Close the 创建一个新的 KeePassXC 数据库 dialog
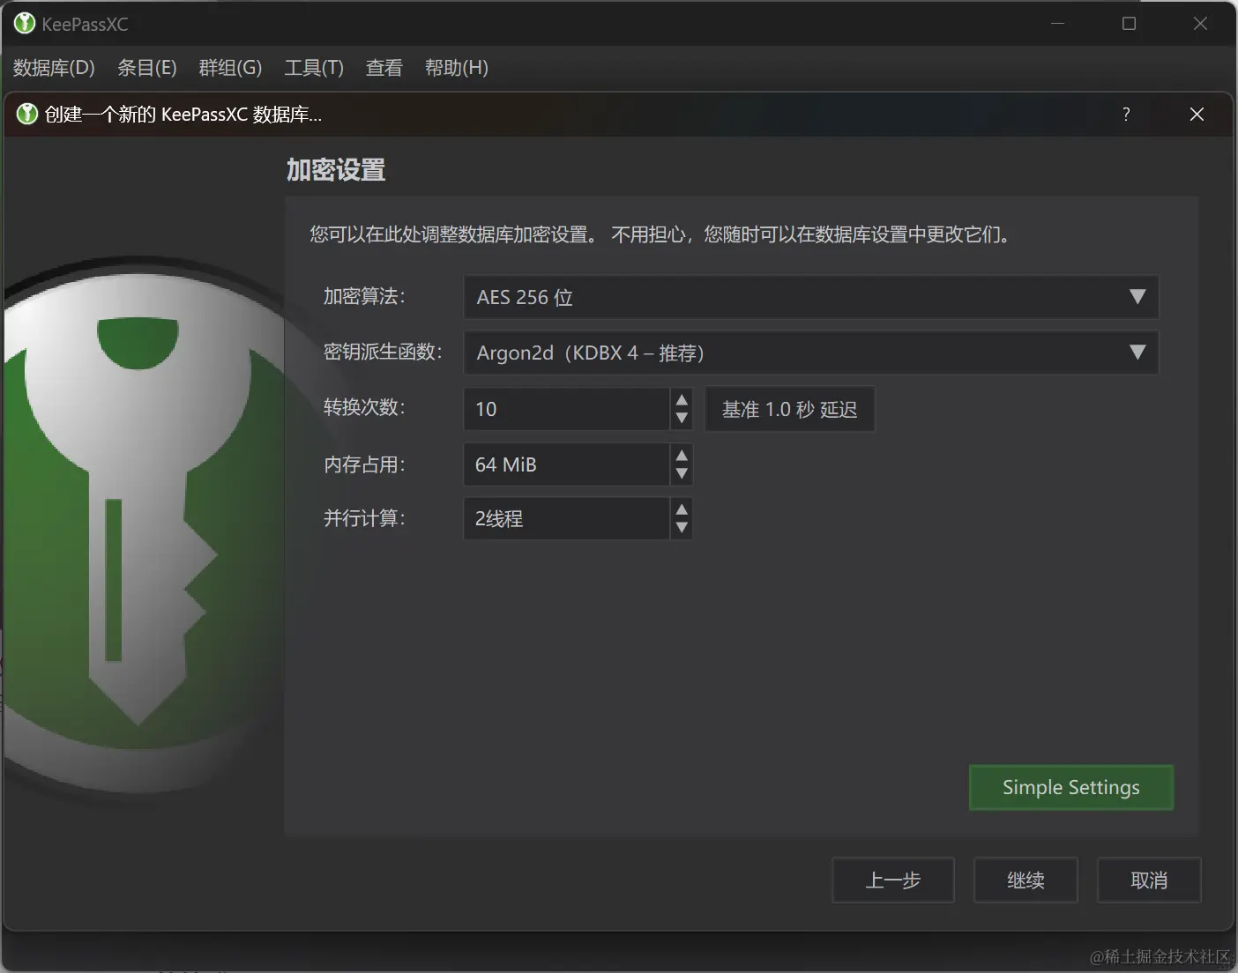The image size is (1238, 973). click(x=1197, y=114)
